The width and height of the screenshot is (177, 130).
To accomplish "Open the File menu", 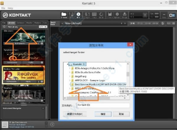I will pos(3,8).
